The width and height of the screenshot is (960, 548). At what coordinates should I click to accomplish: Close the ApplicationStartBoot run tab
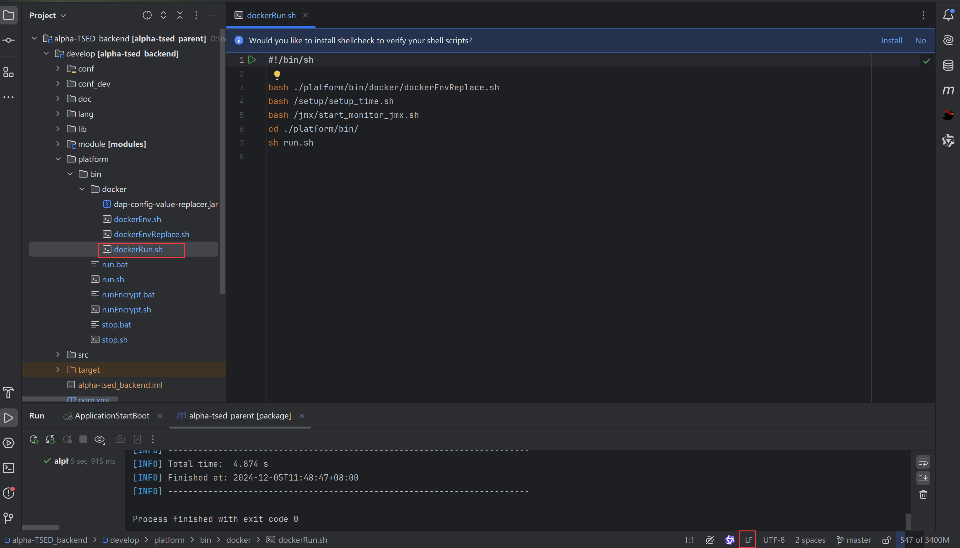(160, 416)
